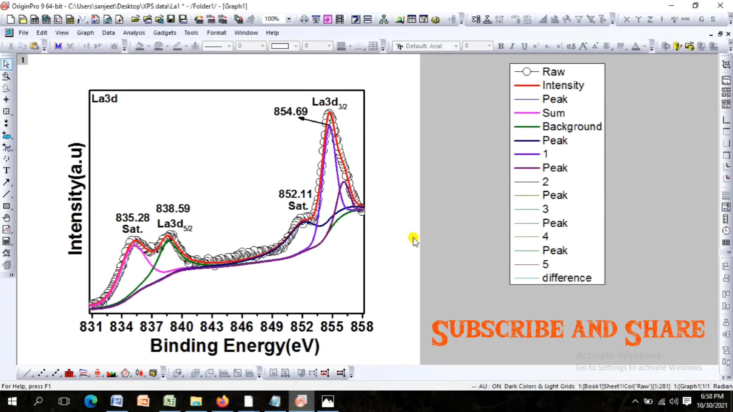Screen dimensions: 733x412
Task: Select the Raw legend entry in the graph
Action: 553,71
